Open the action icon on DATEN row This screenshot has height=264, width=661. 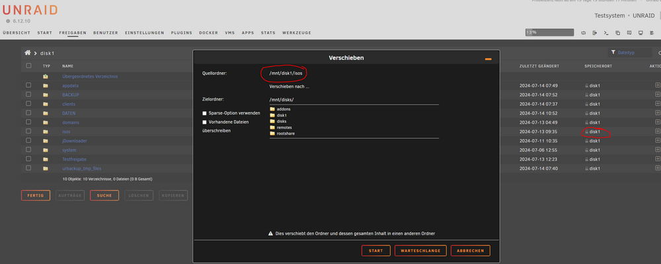click(658, 113)
